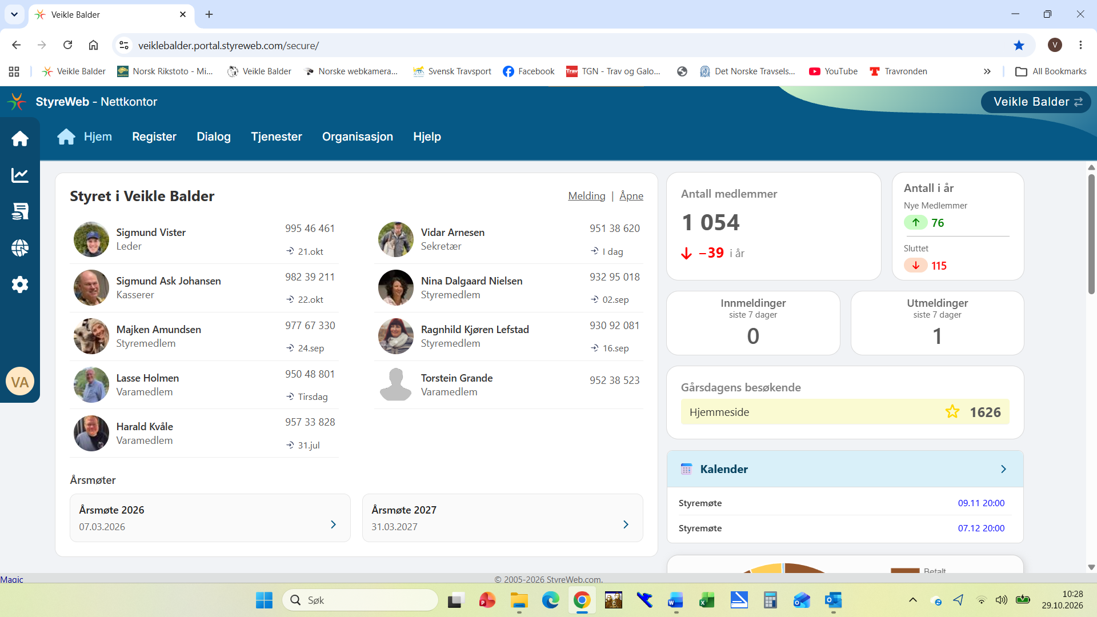The width and height of the screenshot is (1097, 617).
Task: Open the Chrome tab search dropdown
Action: [14, 14]
